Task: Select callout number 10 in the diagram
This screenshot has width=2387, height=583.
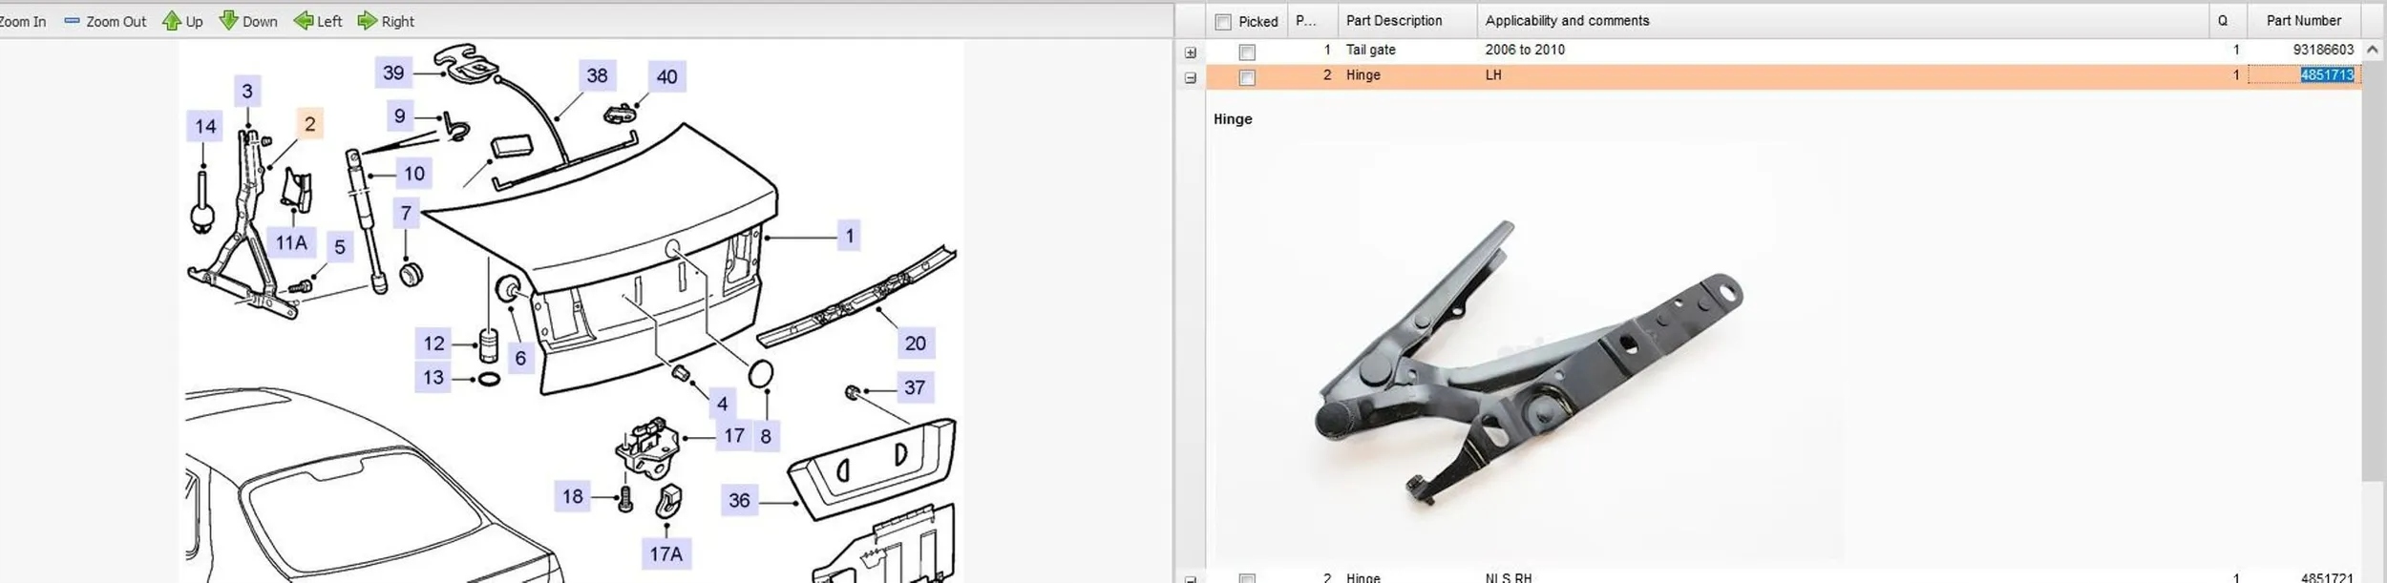Action: click(413, 174)
